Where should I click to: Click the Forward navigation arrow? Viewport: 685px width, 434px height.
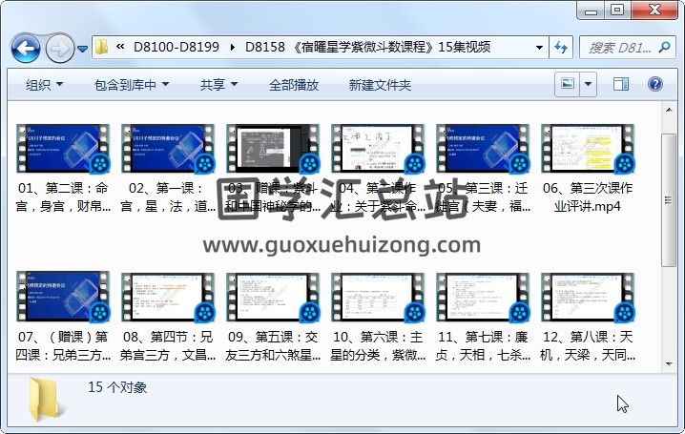[59, 48]
